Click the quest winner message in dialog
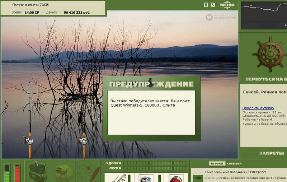This screenshot has width=287, height=182. 150,103
